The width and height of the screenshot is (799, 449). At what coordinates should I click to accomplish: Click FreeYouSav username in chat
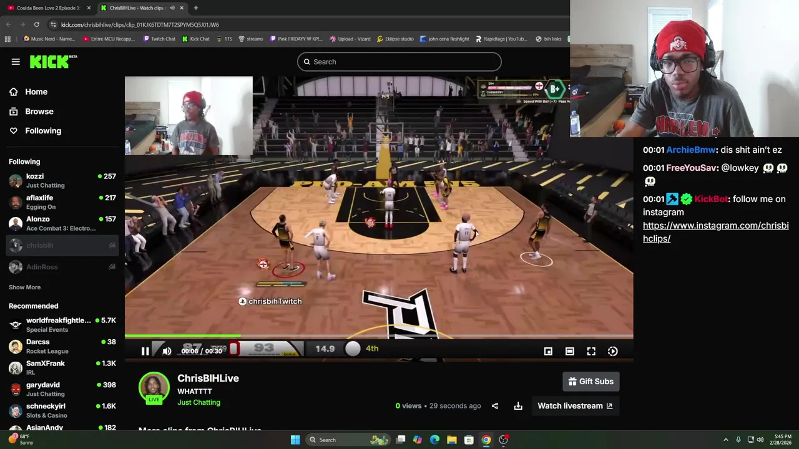[691, 168]
